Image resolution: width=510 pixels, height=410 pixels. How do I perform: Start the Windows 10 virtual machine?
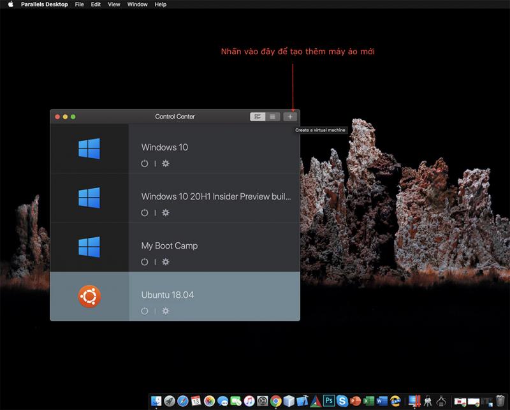(x=145, y=164)
